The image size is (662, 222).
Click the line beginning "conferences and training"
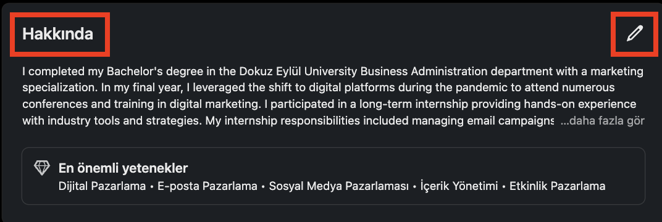(x=329, y=104)
